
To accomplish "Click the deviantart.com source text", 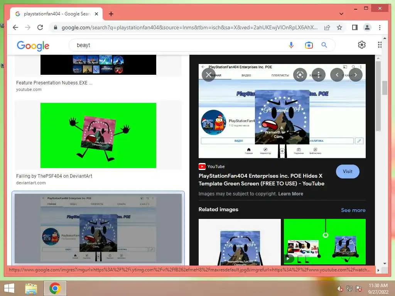I will click(x=31, y=183).
